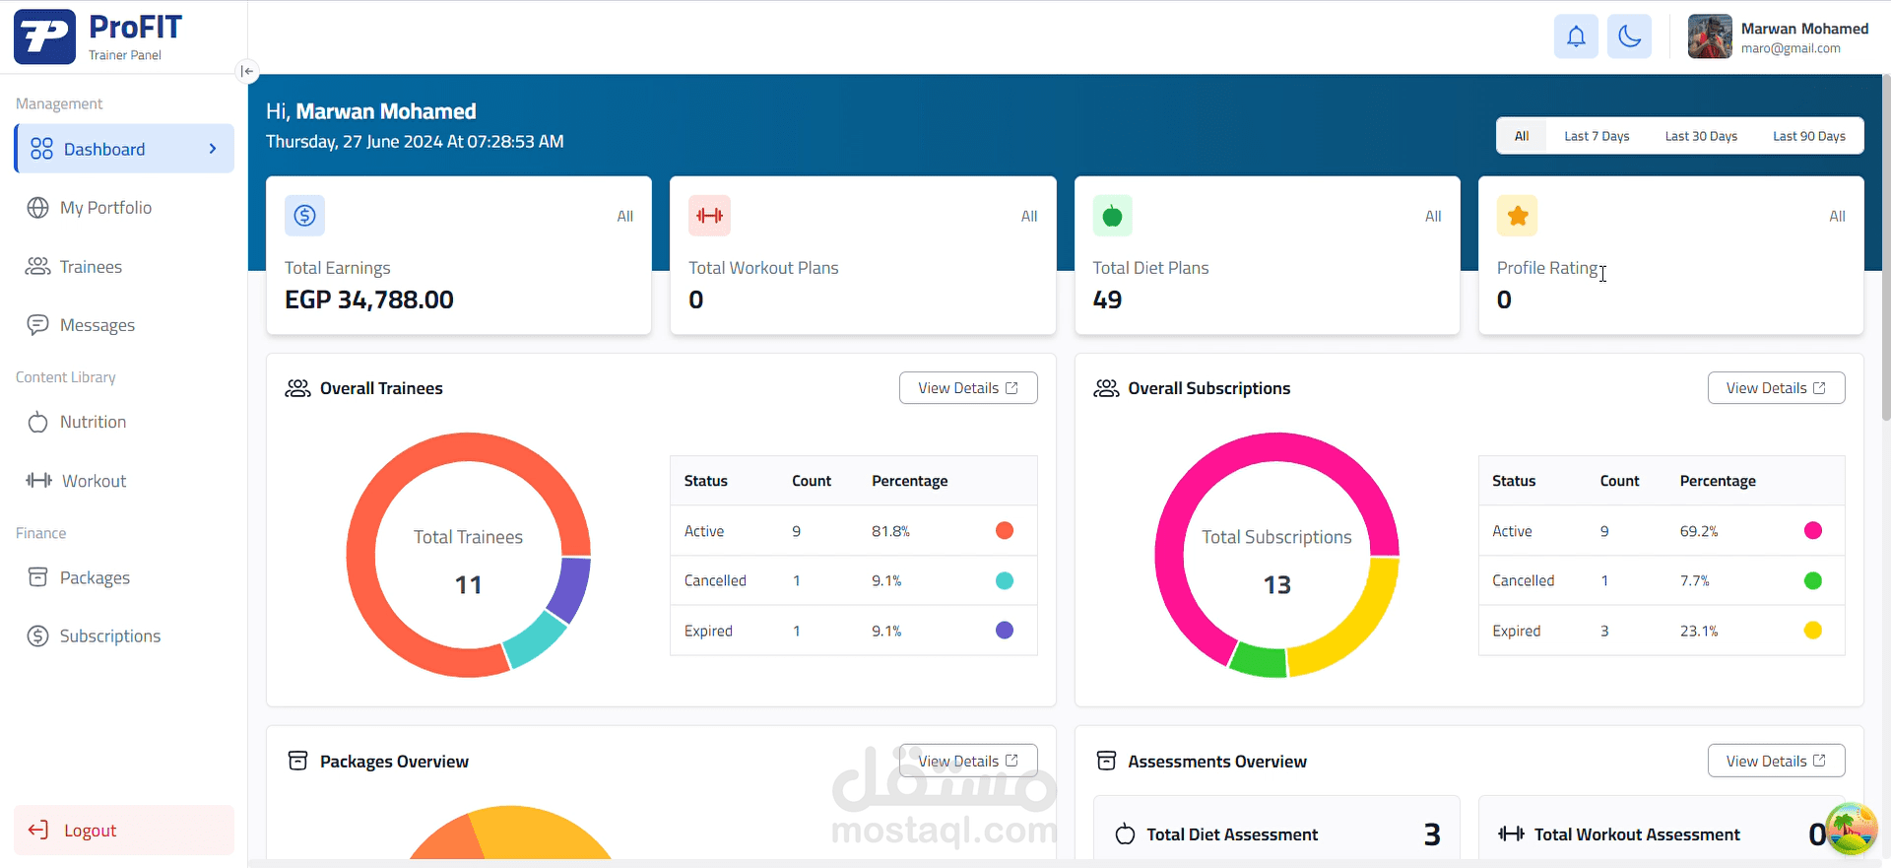Click the My Portfolio globe icon
This screenshot has height=868, width=1891.
[37, 208]
